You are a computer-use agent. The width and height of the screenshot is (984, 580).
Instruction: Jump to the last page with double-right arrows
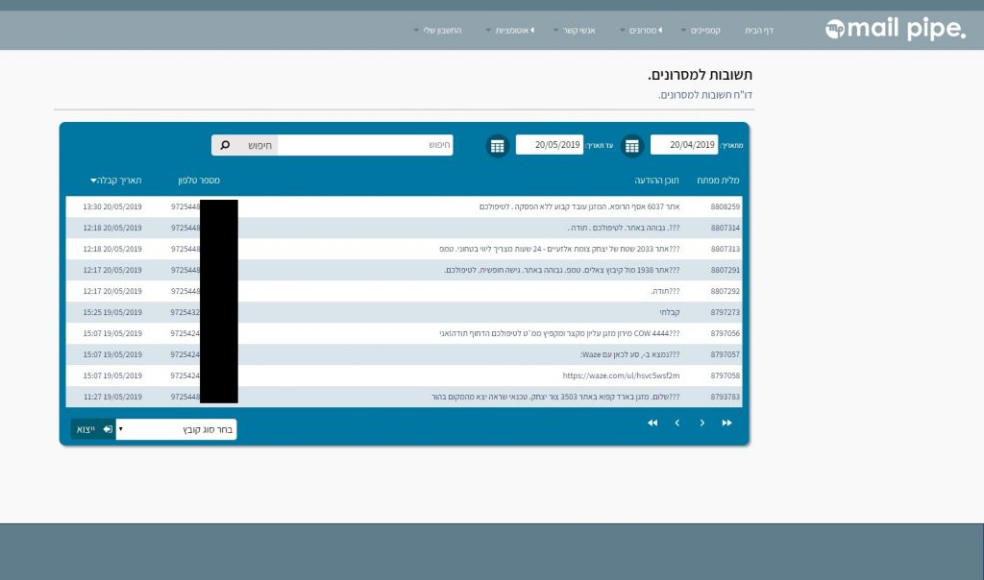[727, 423]
